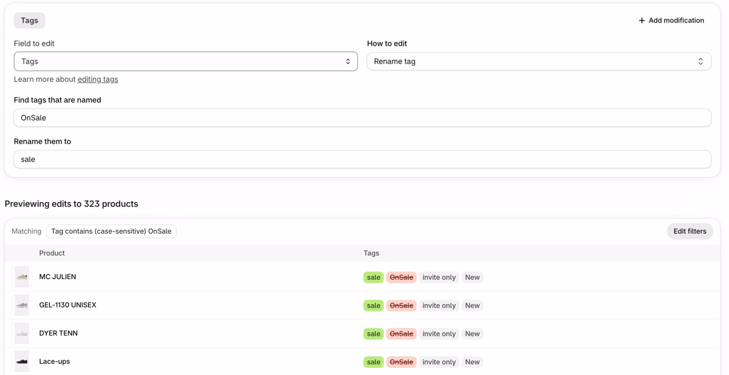729x375 pixels.
Task: Click the Matching label
Action: click(x=27, y=231)
